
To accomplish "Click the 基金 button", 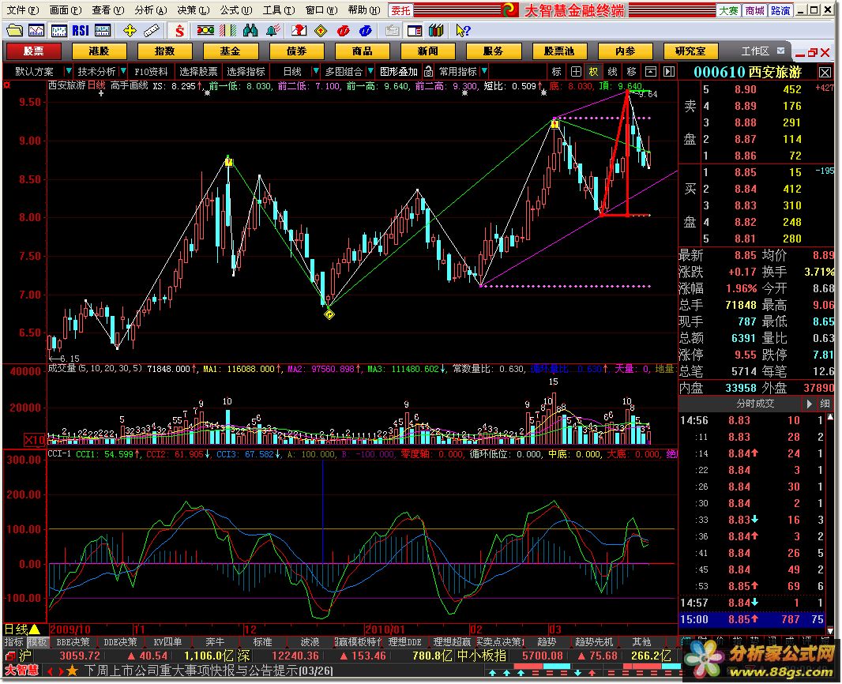I will [231, 51].
